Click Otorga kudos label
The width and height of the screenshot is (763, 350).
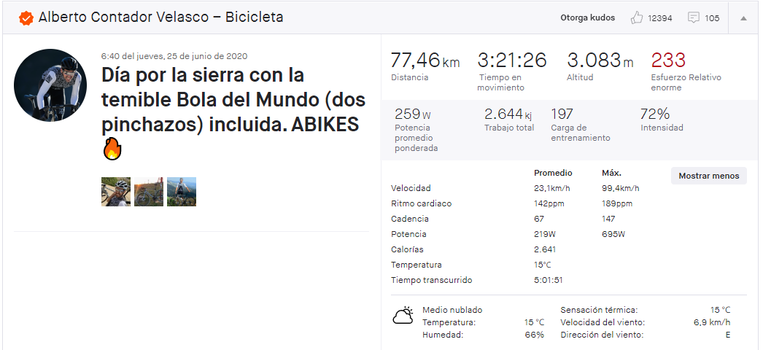pyautogui.click(x=587, y=18)
